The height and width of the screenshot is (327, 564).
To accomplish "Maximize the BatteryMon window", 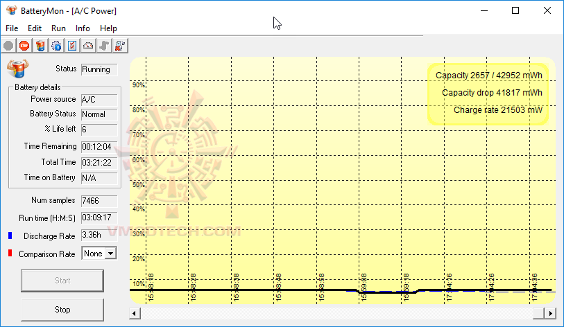I will pyautogui.click(x=515, y=11).
